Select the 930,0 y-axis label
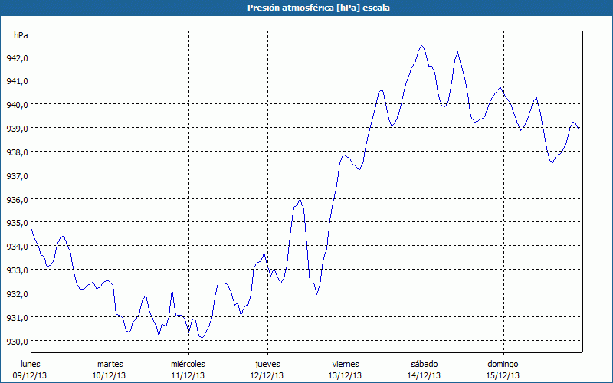Screen dimensions: 613x383 [17, 342]
